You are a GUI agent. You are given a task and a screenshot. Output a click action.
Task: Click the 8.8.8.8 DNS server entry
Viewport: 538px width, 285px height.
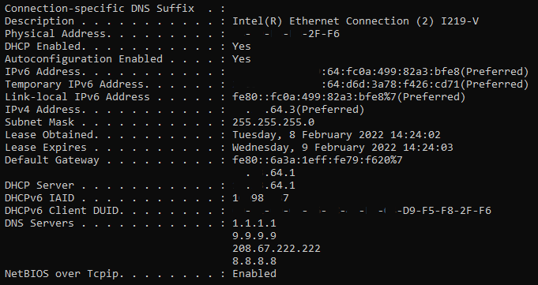pos(254,261)
